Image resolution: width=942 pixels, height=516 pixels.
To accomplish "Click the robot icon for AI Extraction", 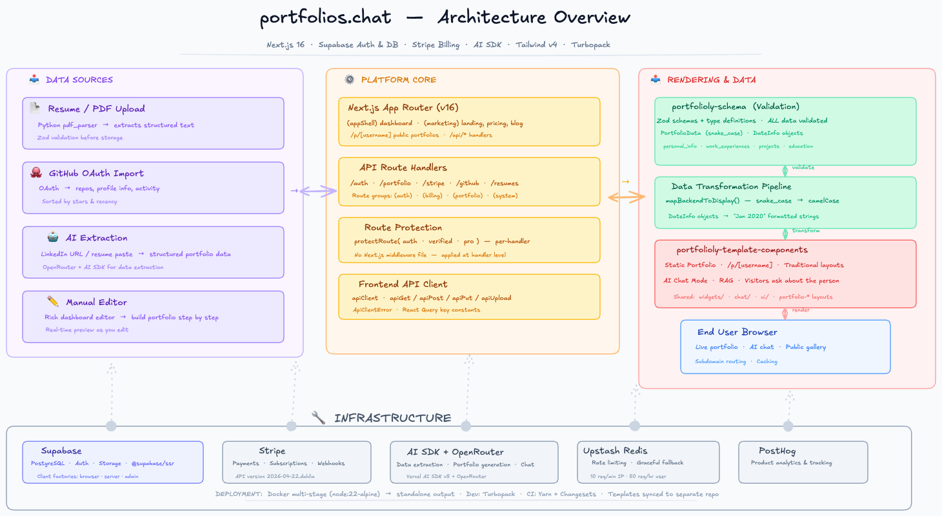I will click(x=53, y=237).
